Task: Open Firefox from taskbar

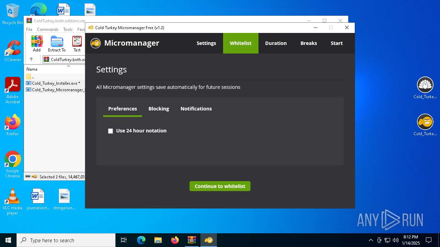Action: tap(175, 240)
